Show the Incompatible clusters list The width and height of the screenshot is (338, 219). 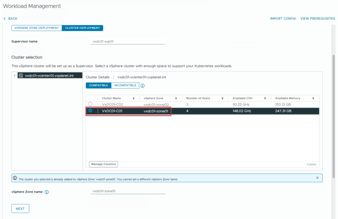(125, 85)
